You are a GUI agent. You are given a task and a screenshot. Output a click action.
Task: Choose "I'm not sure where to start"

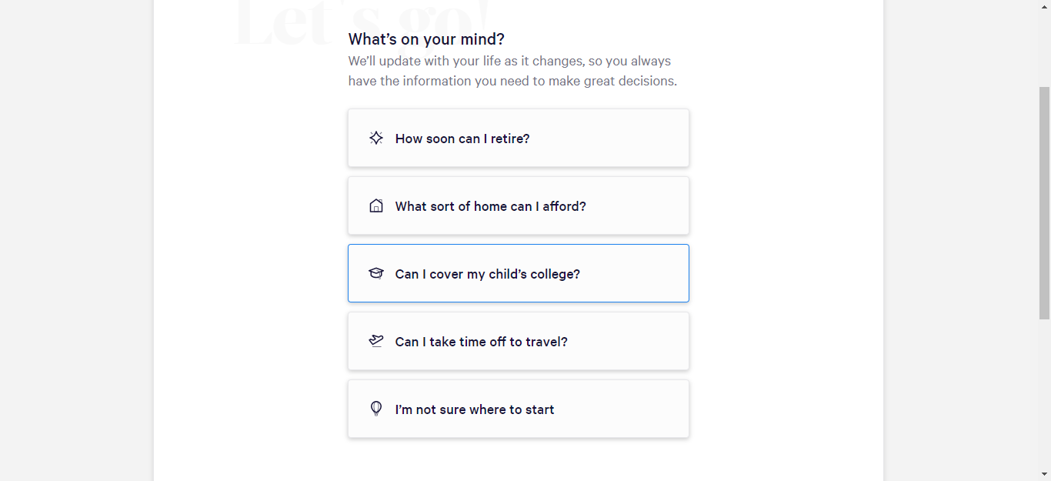474,409
